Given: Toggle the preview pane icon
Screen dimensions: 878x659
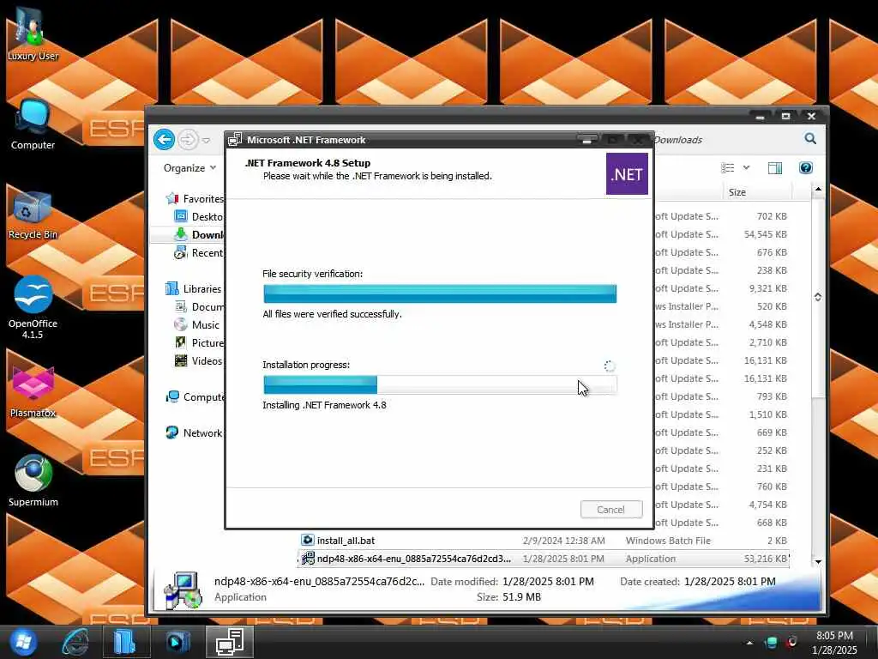Looking at the screenshot, I should click(775, 167).
